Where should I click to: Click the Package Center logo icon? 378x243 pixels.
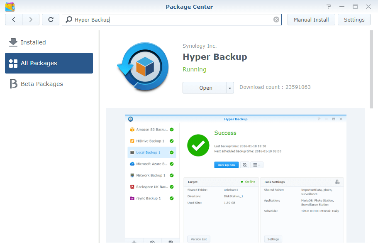[10, 7]
